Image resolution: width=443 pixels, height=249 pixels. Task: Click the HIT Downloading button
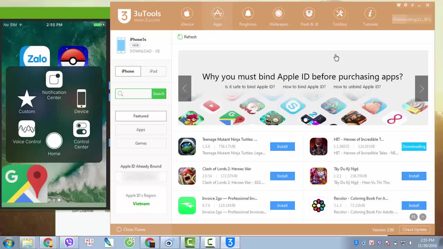click(x=414, y=147)
